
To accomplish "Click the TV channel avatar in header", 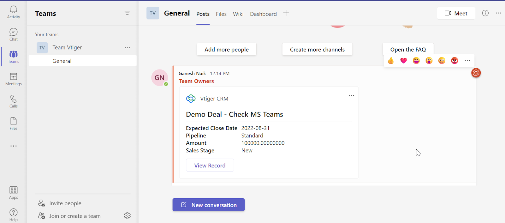I will [153, 13].
